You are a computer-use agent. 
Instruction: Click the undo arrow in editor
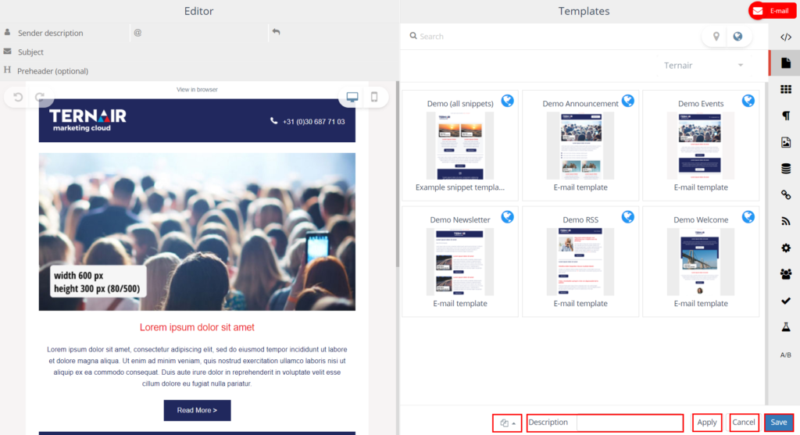[x=18, y=97]
